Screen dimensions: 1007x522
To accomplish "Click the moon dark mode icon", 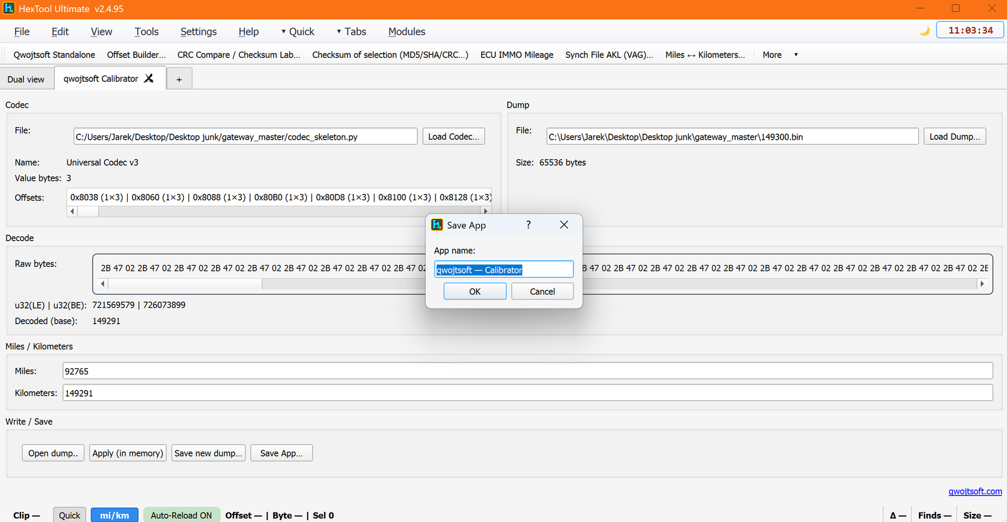I will [x=925, y=31].
